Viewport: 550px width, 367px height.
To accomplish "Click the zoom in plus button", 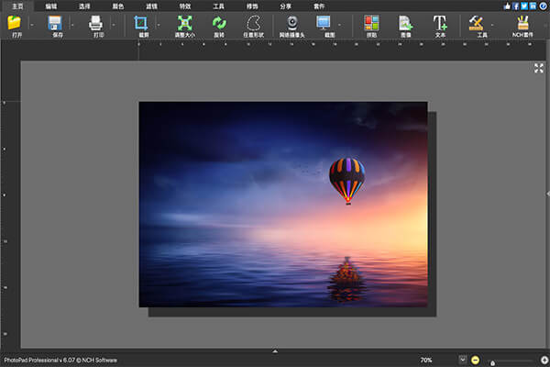I will click(544, 360).
